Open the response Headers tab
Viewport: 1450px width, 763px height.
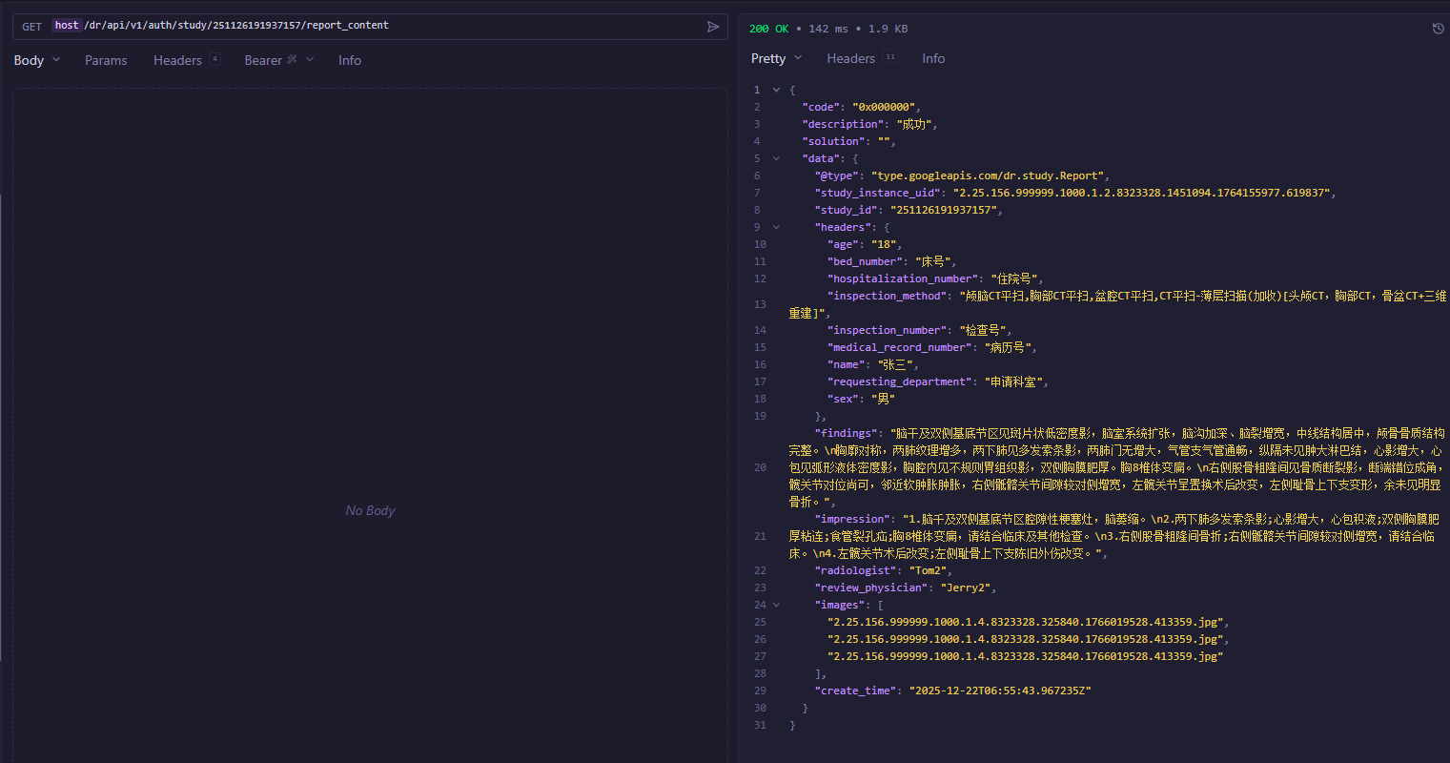tap(850, 58)
